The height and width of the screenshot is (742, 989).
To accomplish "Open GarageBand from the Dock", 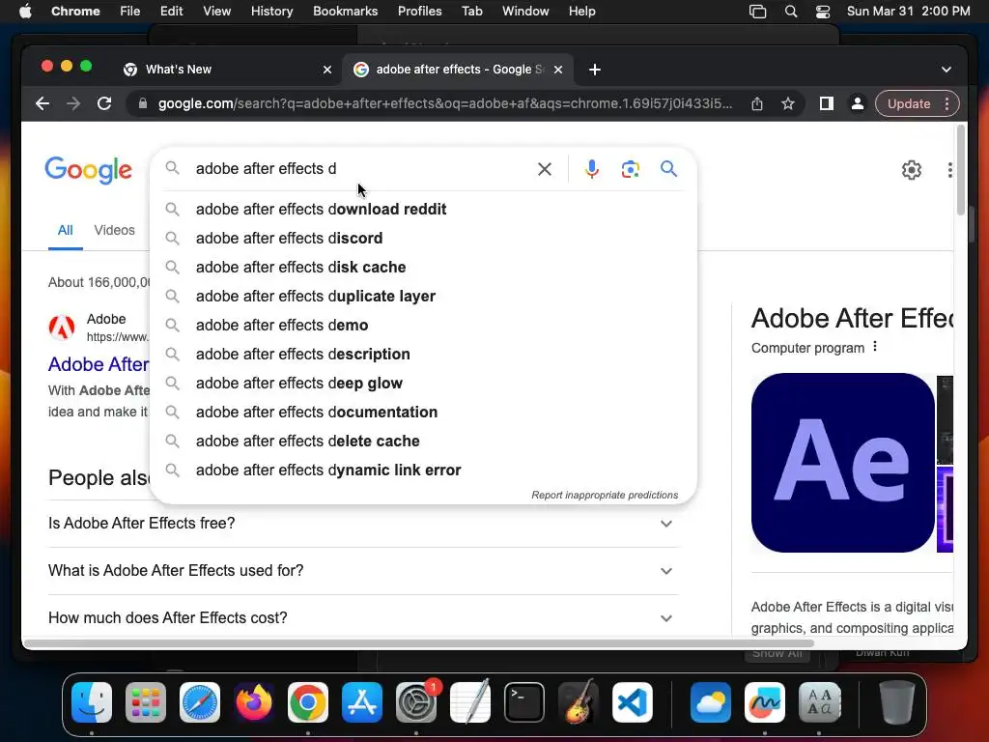I will click(579, 702).
